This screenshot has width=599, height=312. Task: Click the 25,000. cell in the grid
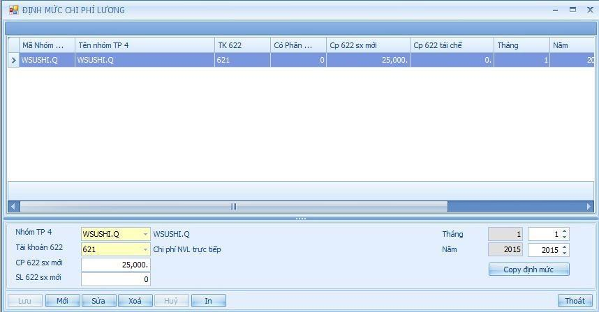pyautogui.click(x=368, y=60)
